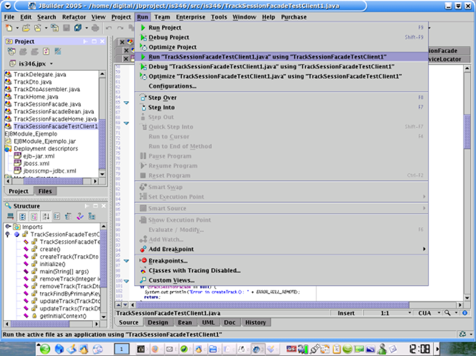Collapse the code fold marker at line 65
476x356 pixels.
tap(126, 103)
